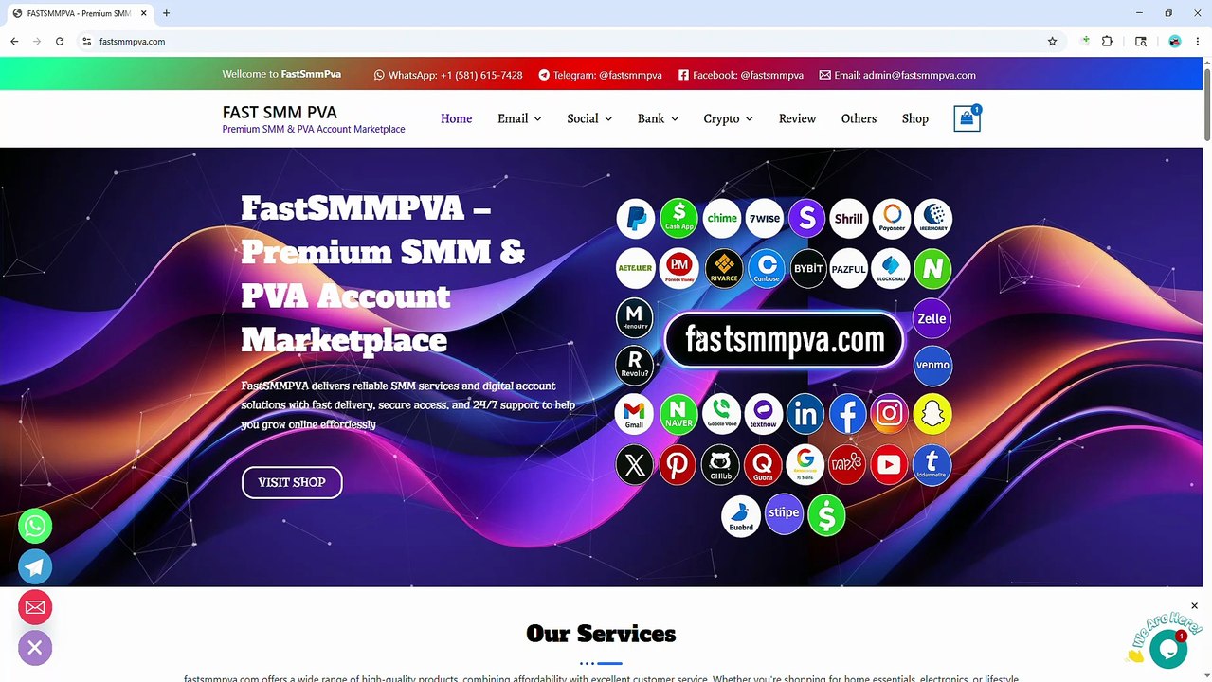Open the Shop menu item

point(914,118)
